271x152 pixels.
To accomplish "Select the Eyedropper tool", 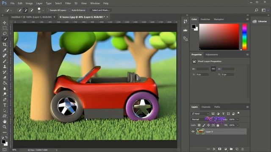I will point(5,50).
